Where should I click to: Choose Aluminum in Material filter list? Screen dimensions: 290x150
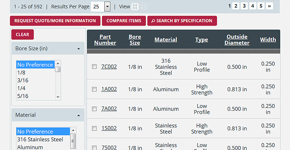click(x=43, y=147)
